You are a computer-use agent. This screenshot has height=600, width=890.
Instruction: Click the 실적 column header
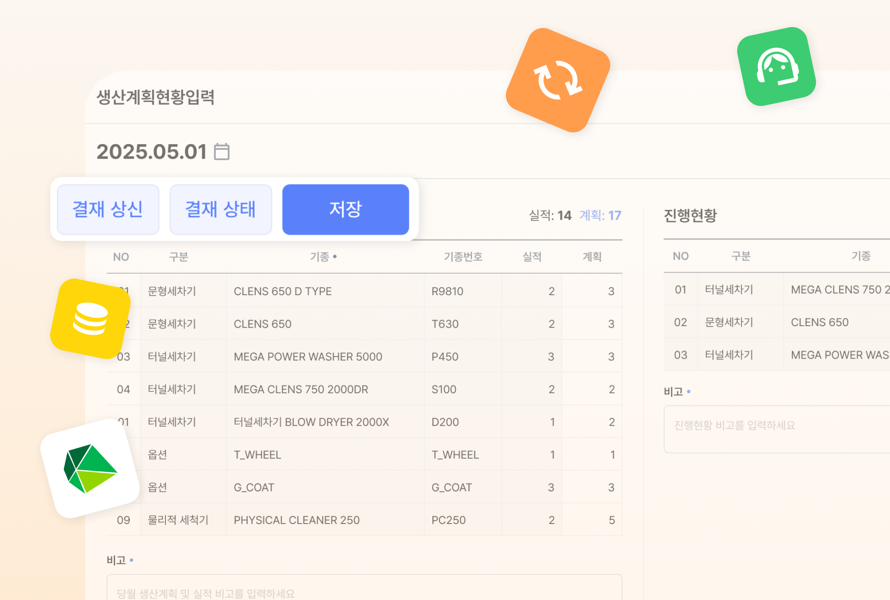[532, 256]
